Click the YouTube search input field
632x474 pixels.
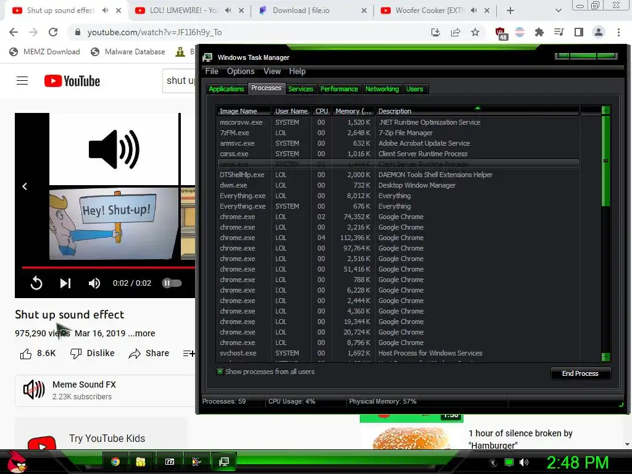click(x=179, y=81)
